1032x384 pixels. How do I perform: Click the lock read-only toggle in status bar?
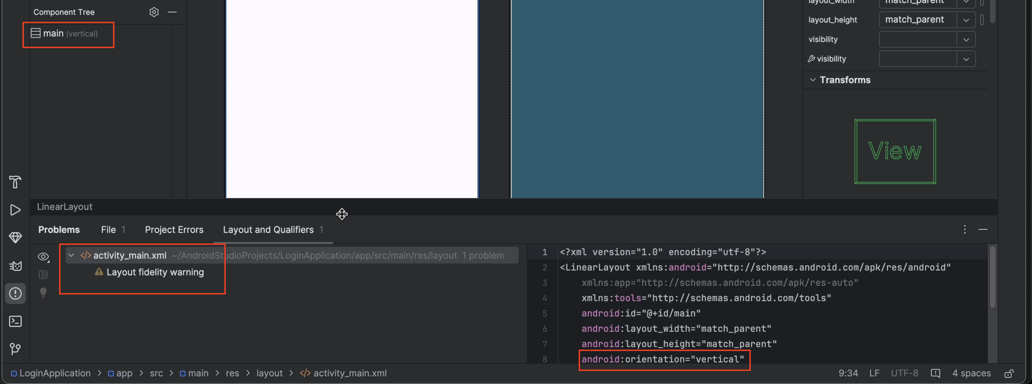(1009, 373)
